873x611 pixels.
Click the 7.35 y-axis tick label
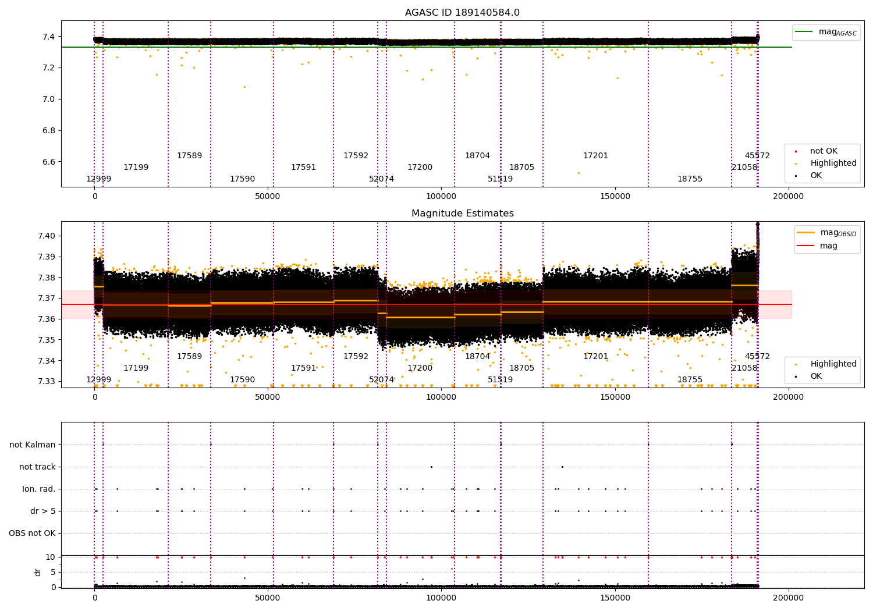click(47, 340)
